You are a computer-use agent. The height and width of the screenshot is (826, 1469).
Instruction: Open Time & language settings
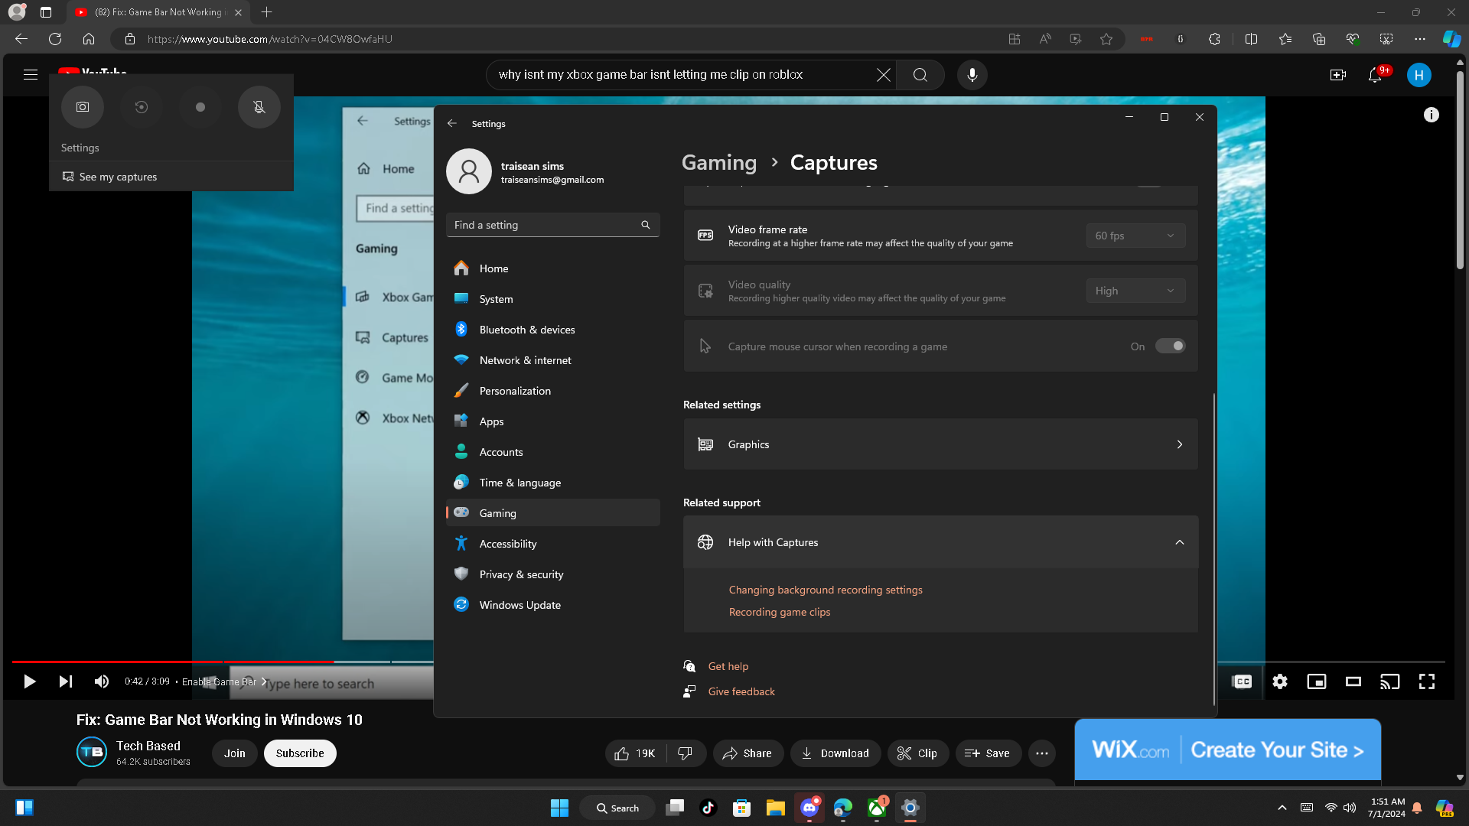point(552,483)
